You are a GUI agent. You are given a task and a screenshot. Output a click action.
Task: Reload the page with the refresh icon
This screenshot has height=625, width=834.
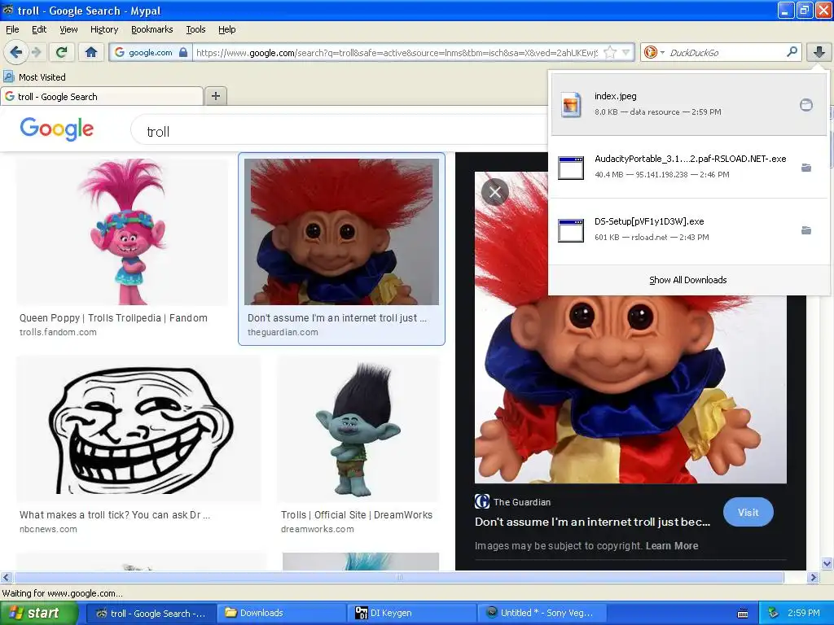click(x=62, y=52)
